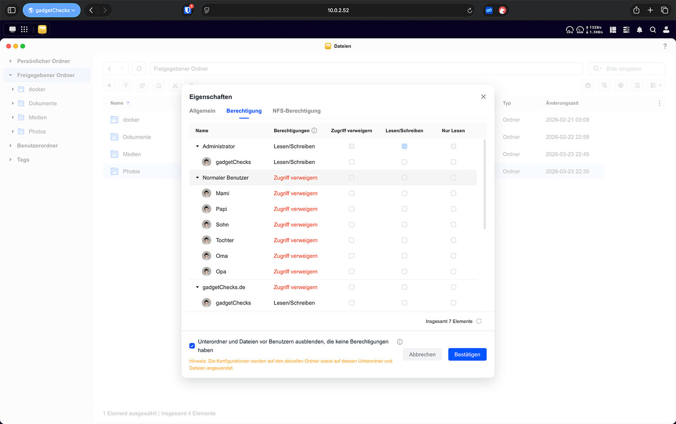Image resolution: width=676 pixels, height=424 pixels.
Task: Open the NFS-Berechtigung tab
Action: click(297, 111)
